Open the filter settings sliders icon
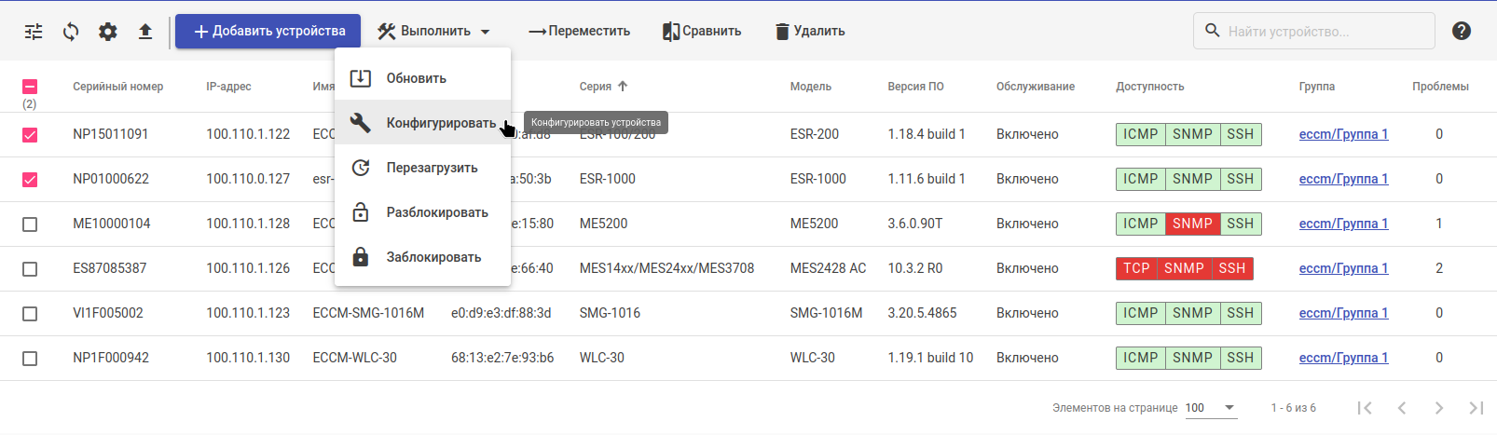 [x=34, y=32]
